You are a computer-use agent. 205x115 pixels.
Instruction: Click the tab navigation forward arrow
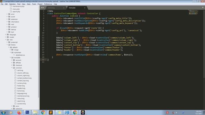tap(43, 8)
